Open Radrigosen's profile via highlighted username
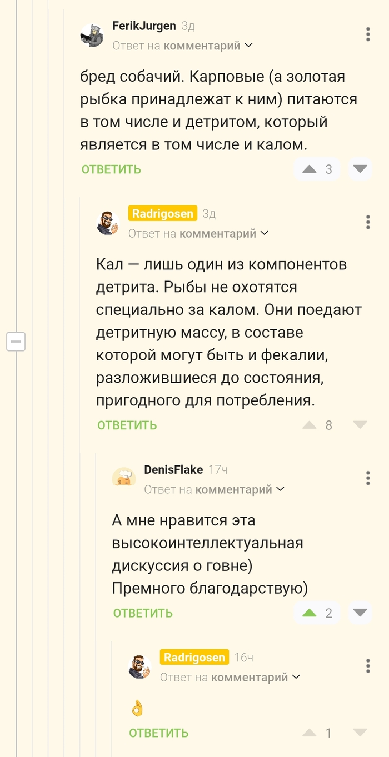The width and height of the screenshot is (389, 757). point(163,213)
